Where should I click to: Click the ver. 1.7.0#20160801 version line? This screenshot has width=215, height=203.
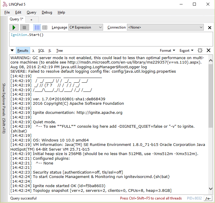click(x=58, y=99)
